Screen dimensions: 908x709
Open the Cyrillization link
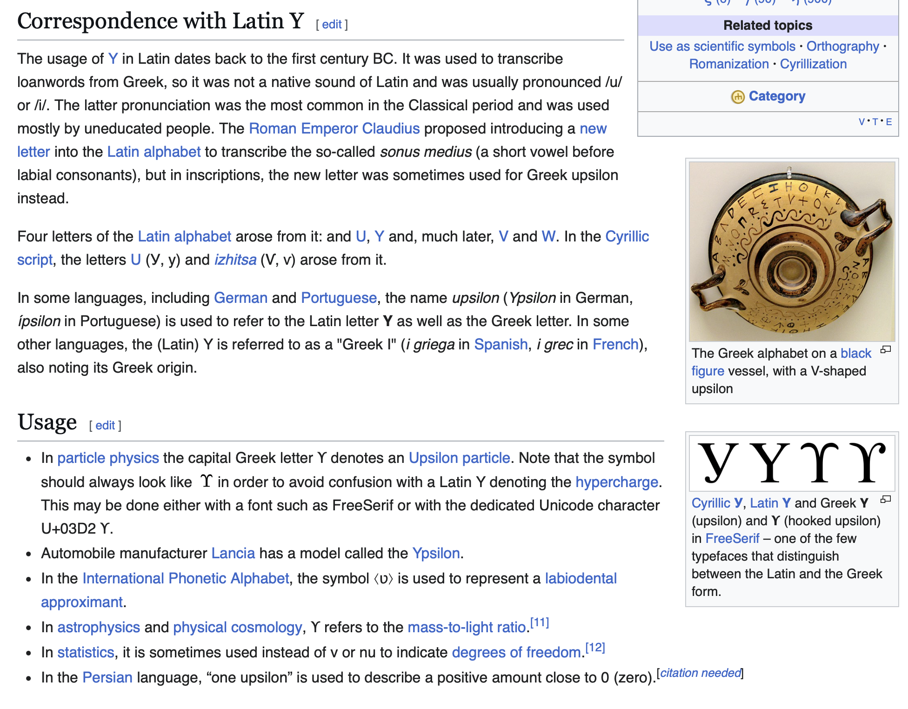813,64
